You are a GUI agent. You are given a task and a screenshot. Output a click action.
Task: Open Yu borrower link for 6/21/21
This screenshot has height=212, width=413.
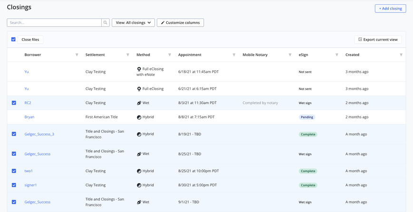[x=27, y=89]
